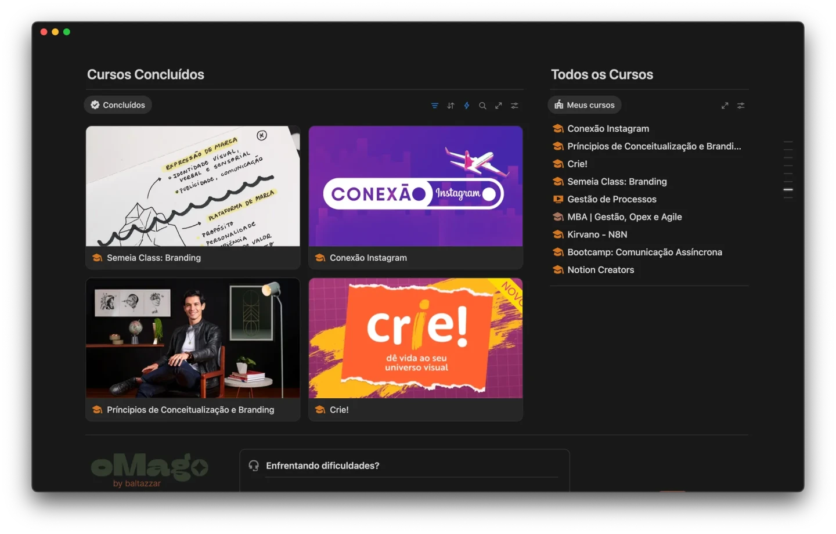
Task: Click the cap icon on the Crie! gallery card
Action: pyautogui.click(x=320, y=410)
